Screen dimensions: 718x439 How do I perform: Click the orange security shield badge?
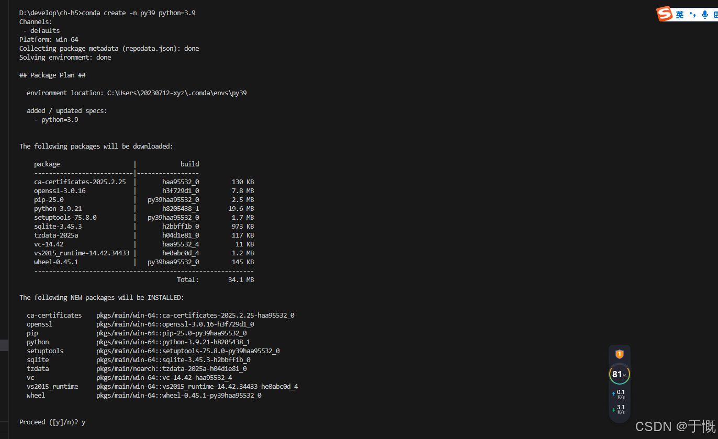[620, 354]
